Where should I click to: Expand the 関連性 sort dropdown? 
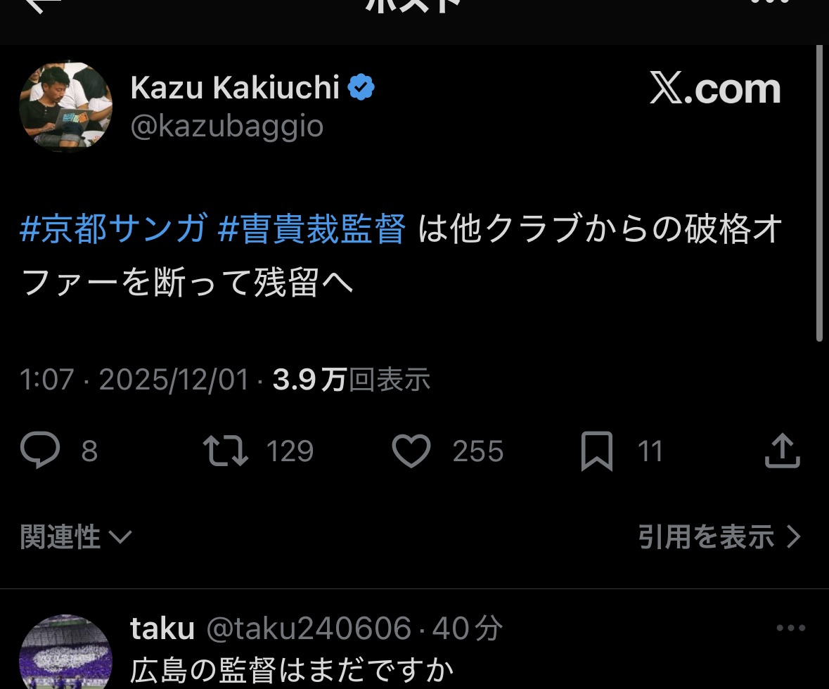pyautogui.click(x=76, y=536)
